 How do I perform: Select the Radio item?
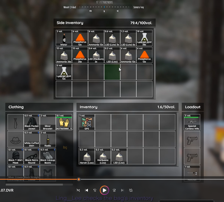click(48, 139)
